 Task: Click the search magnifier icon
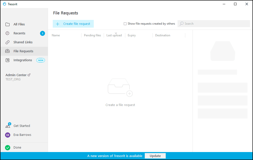182,24
